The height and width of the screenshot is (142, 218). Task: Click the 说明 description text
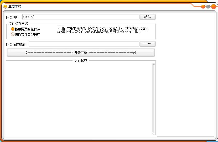click(103, 30)
